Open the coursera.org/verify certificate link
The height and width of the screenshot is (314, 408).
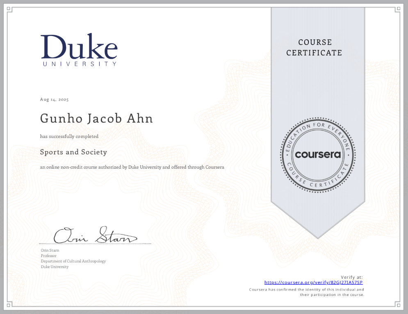314,282
